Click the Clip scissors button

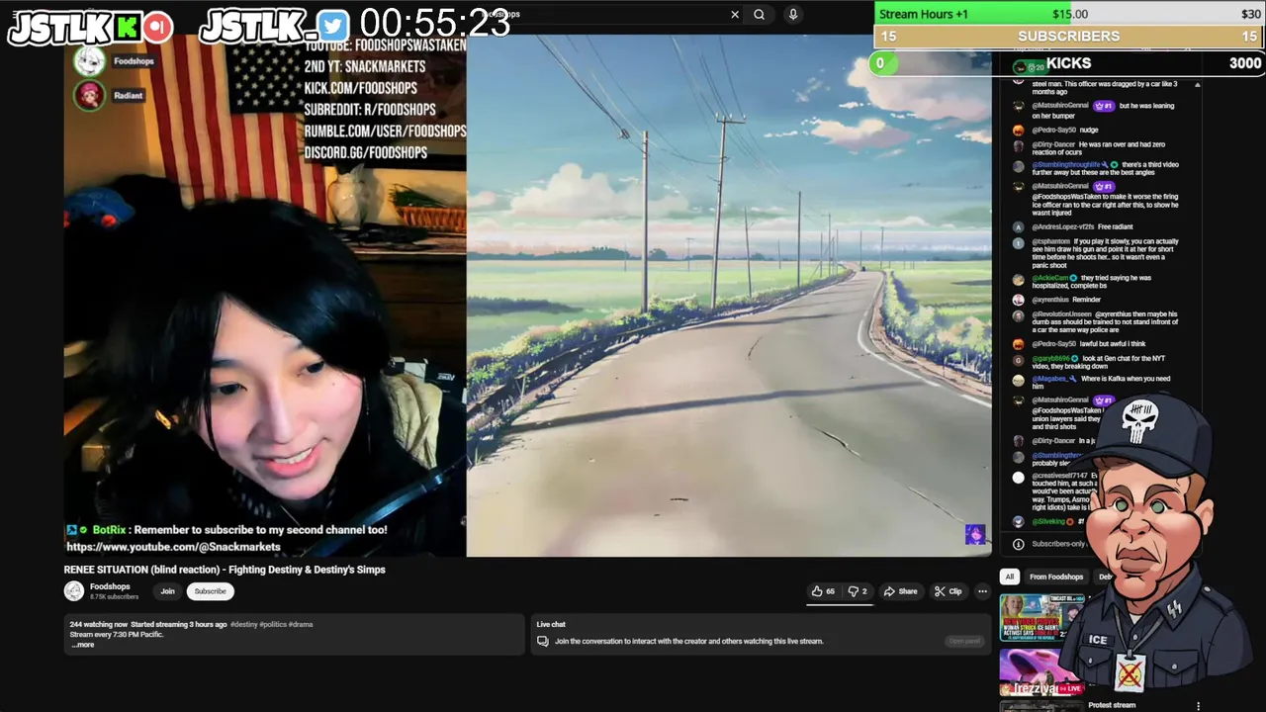(x=948, y=591)
